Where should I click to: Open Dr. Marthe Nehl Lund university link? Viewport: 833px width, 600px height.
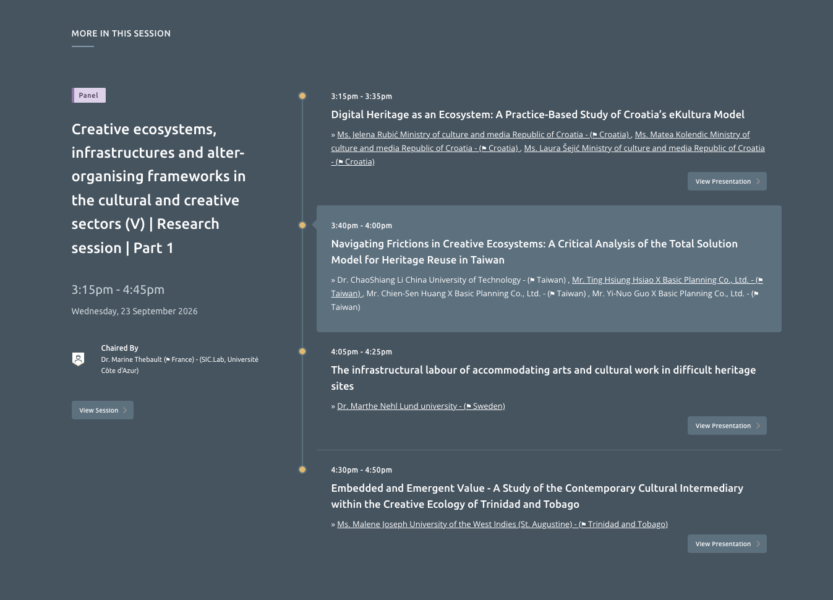(421, 406)
